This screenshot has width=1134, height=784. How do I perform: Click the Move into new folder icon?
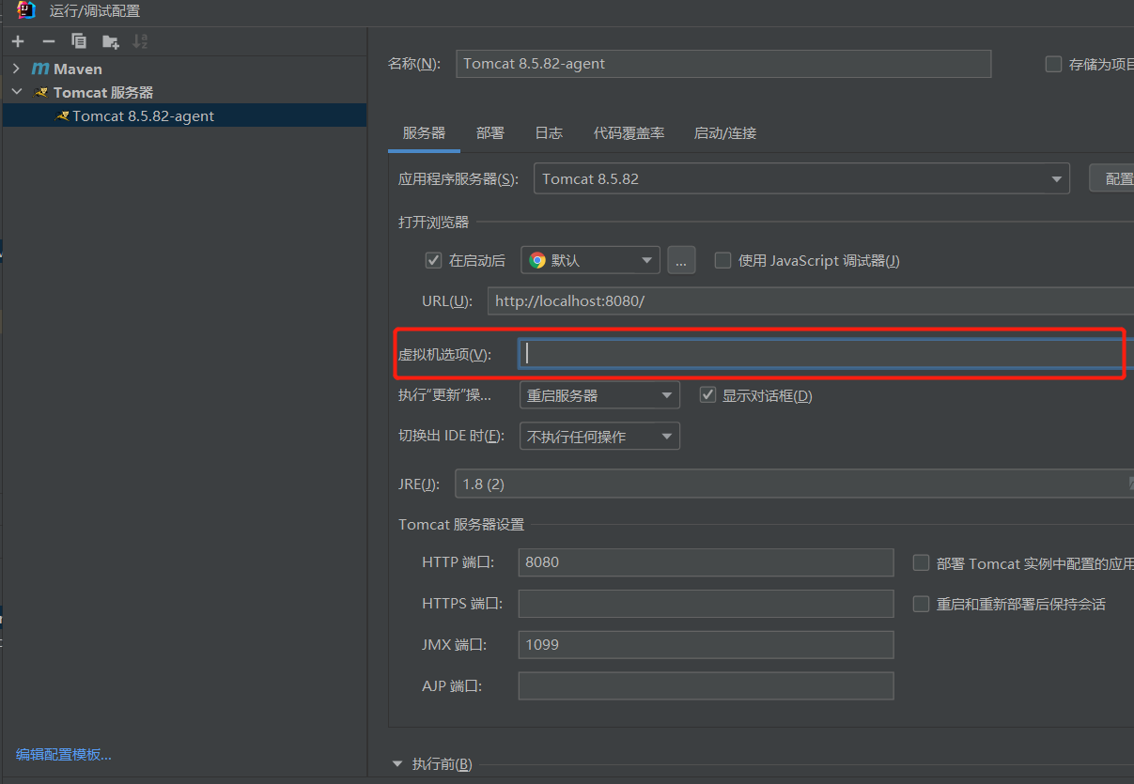pos(111,41)
